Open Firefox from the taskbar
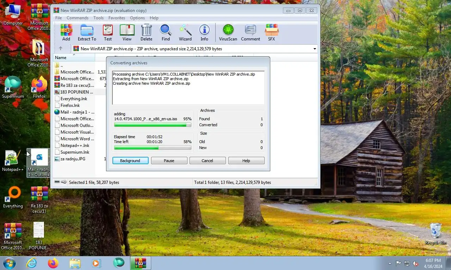The image size is (451, 270). pos(53,263)
